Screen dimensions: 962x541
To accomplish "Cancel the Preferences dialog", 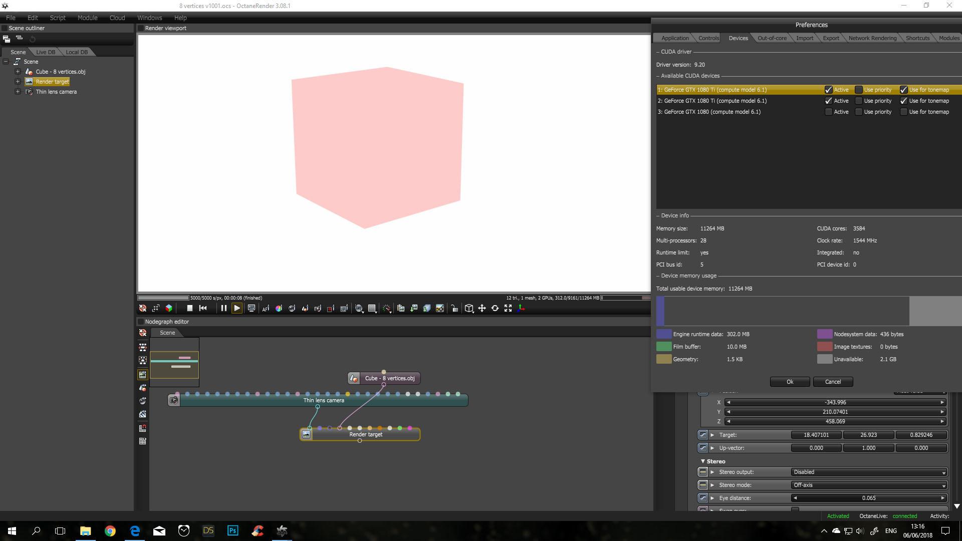I will [x=833, y=382].
